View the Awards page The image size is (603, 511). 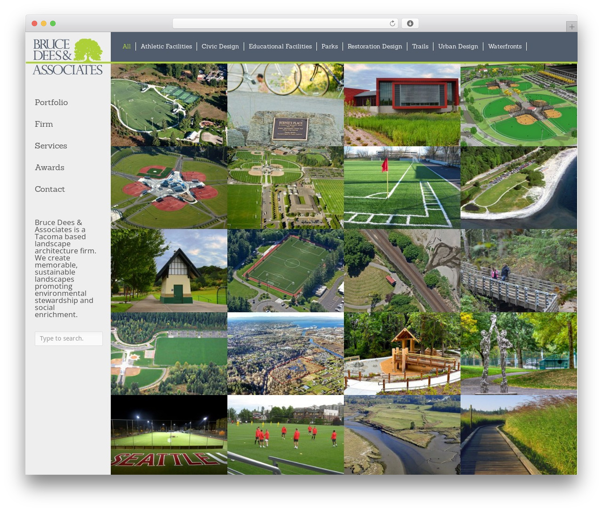(49, 167)
